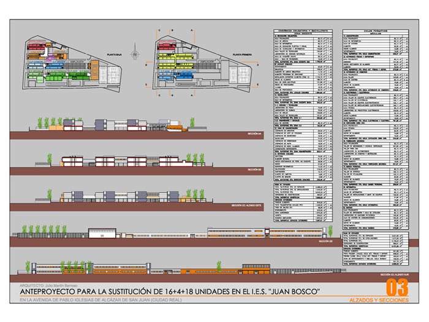Click the Sección CC Alzado Este drawing

point(123,196)
